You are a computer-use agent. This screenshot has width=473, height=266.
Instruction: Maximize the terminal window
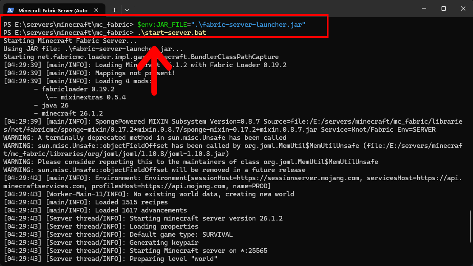click(x=443, y=8)
